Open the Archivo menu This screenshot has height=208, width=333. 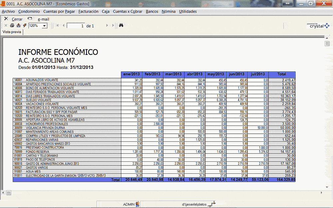[x=8, y=11]
